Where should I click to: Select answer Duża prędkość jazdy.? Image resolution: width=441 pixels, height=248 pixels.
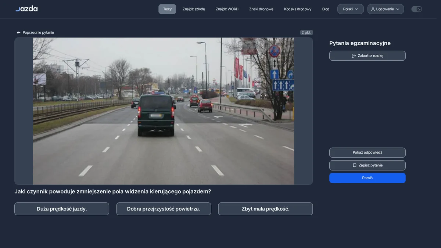tap(62, 209)
